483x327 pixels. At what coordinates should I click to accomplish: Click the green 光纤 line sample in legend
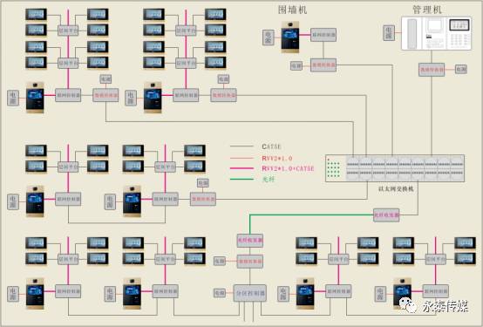point(241,179)
